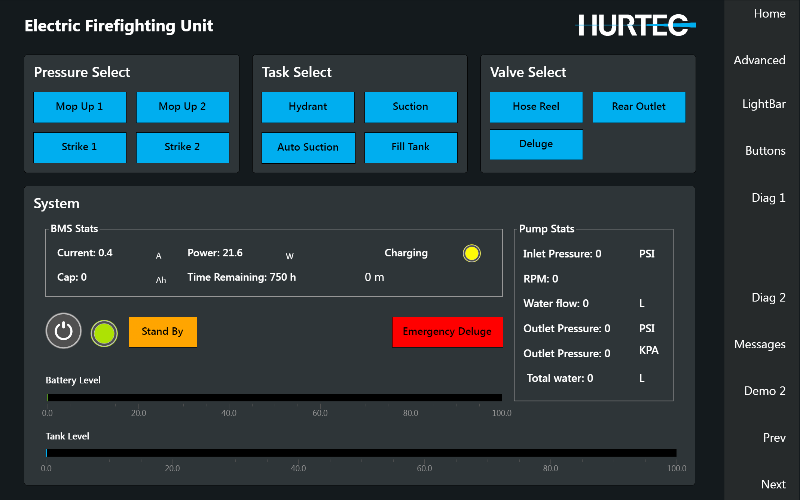Click the Pump Stats group label
The image size is (800, 500).
click(547, 229)
